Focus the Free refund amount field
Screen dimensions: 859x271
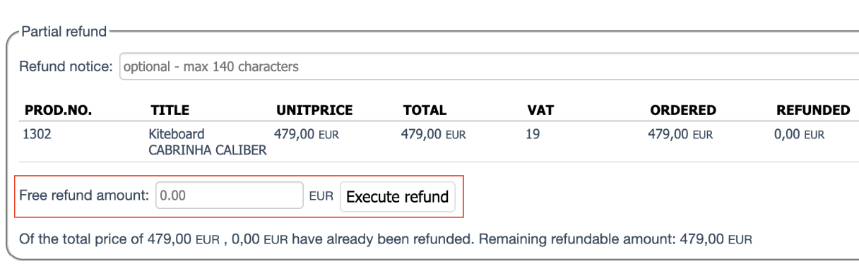(x=229, y=196)
